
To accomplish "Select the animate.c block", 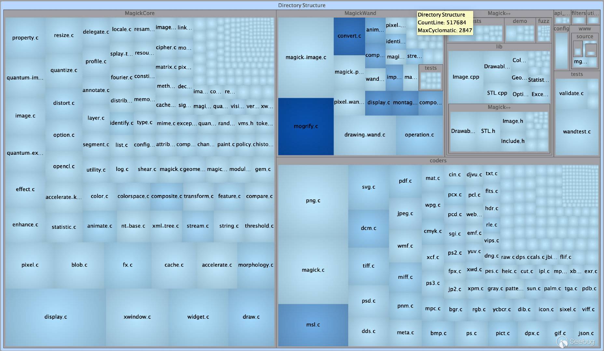I will pos(100,226).
